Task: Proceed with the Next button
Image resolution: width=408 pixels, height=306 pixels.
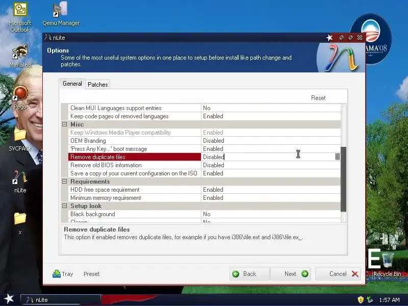Action: click(x=291, y=274)
